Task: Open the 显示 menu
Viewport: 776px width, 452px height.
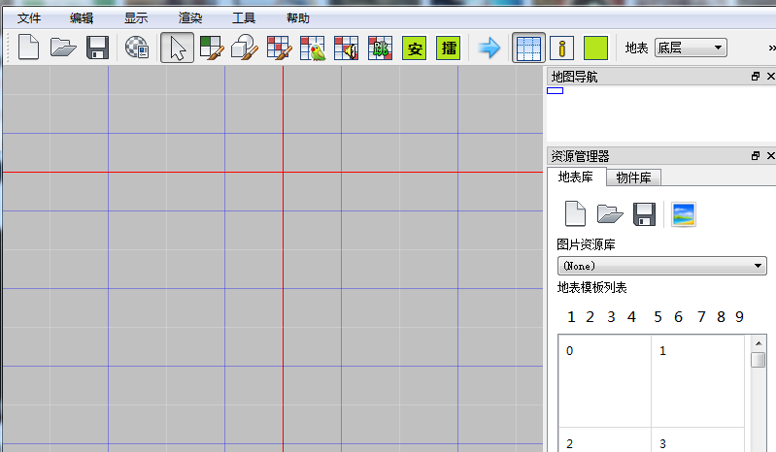Action: [136, 18]
